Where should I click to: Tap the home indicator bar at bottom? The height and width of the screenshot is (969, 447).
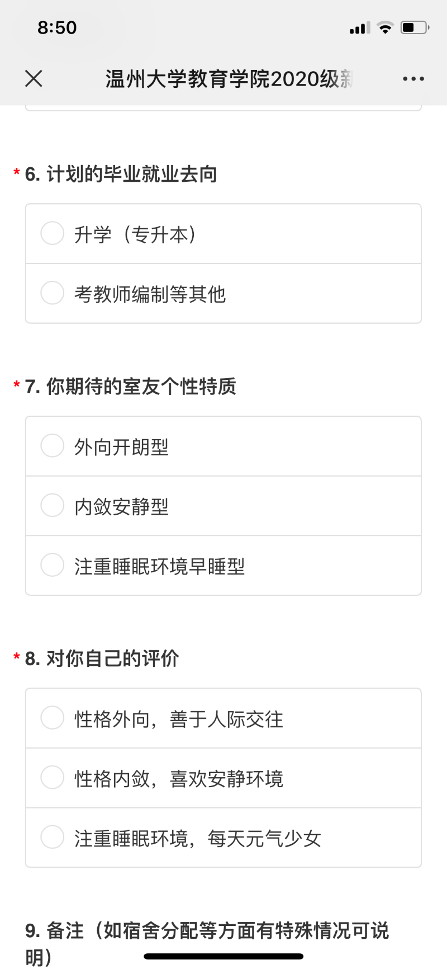pos(223,956)
